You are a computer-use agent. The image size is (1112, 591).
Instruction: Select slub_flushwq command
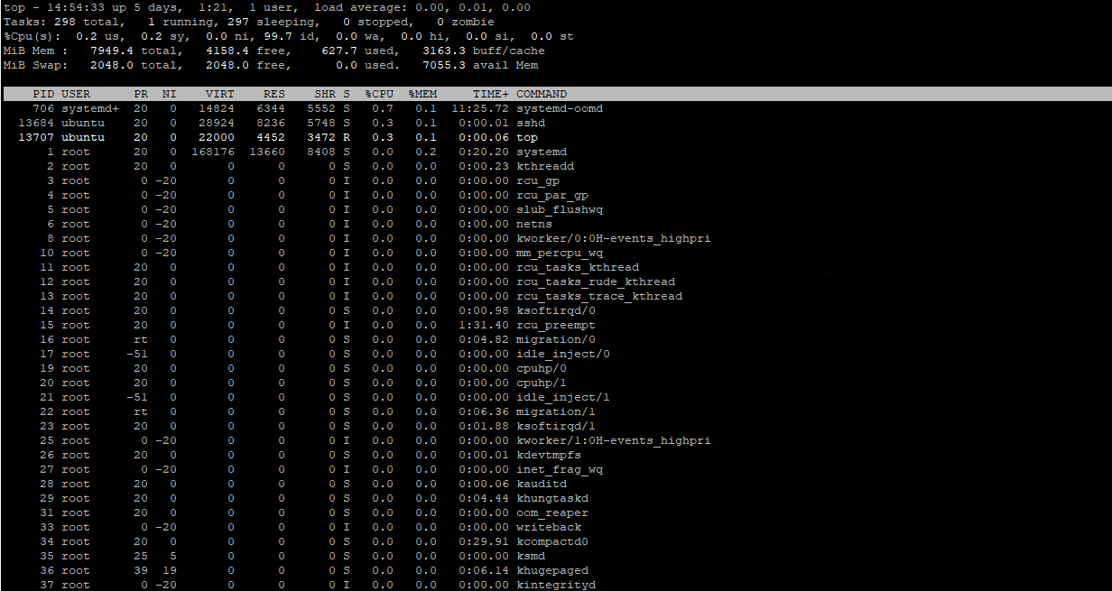560,209
